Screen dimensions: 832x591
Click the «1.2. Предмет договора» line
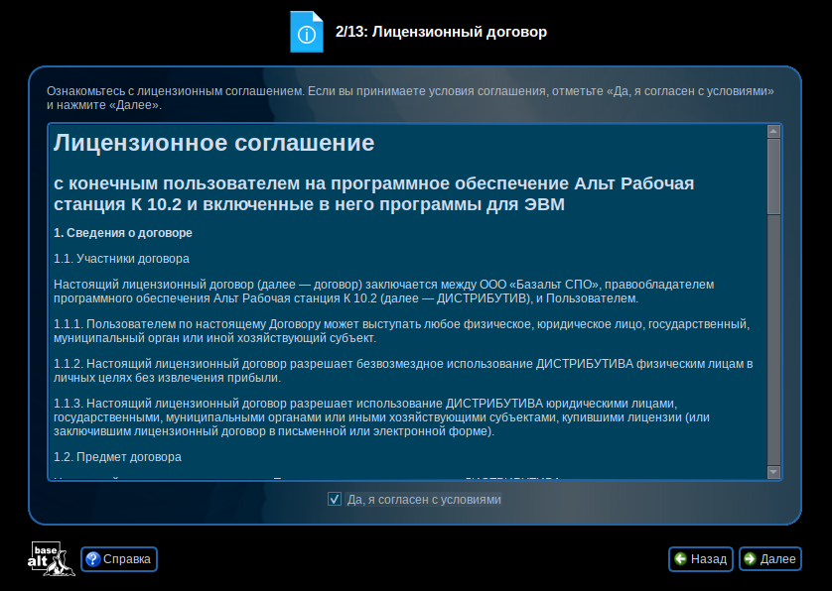[117, 458]
